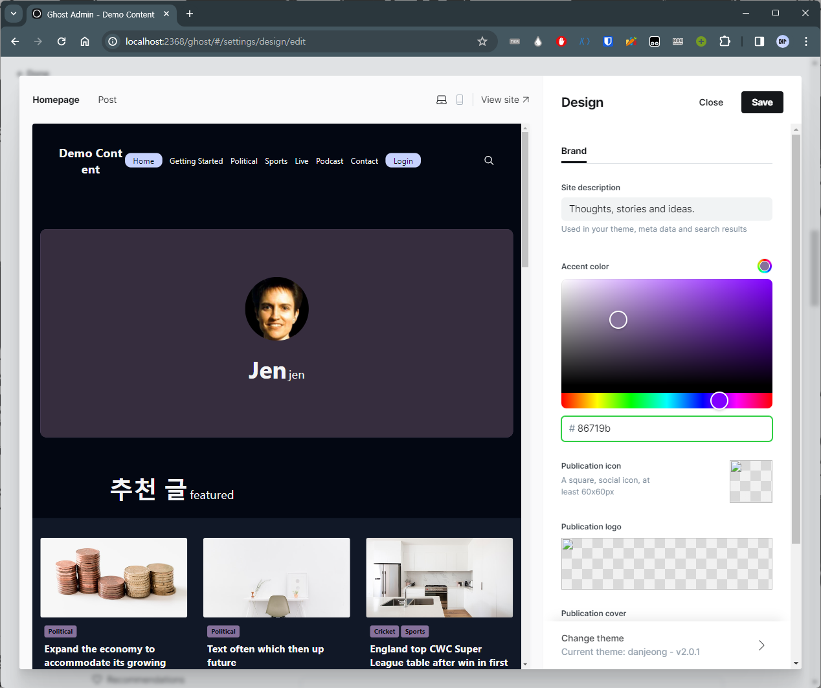The image size is (821, 688).
Task: Click the accent color hex input field
Action: point(666,428)
